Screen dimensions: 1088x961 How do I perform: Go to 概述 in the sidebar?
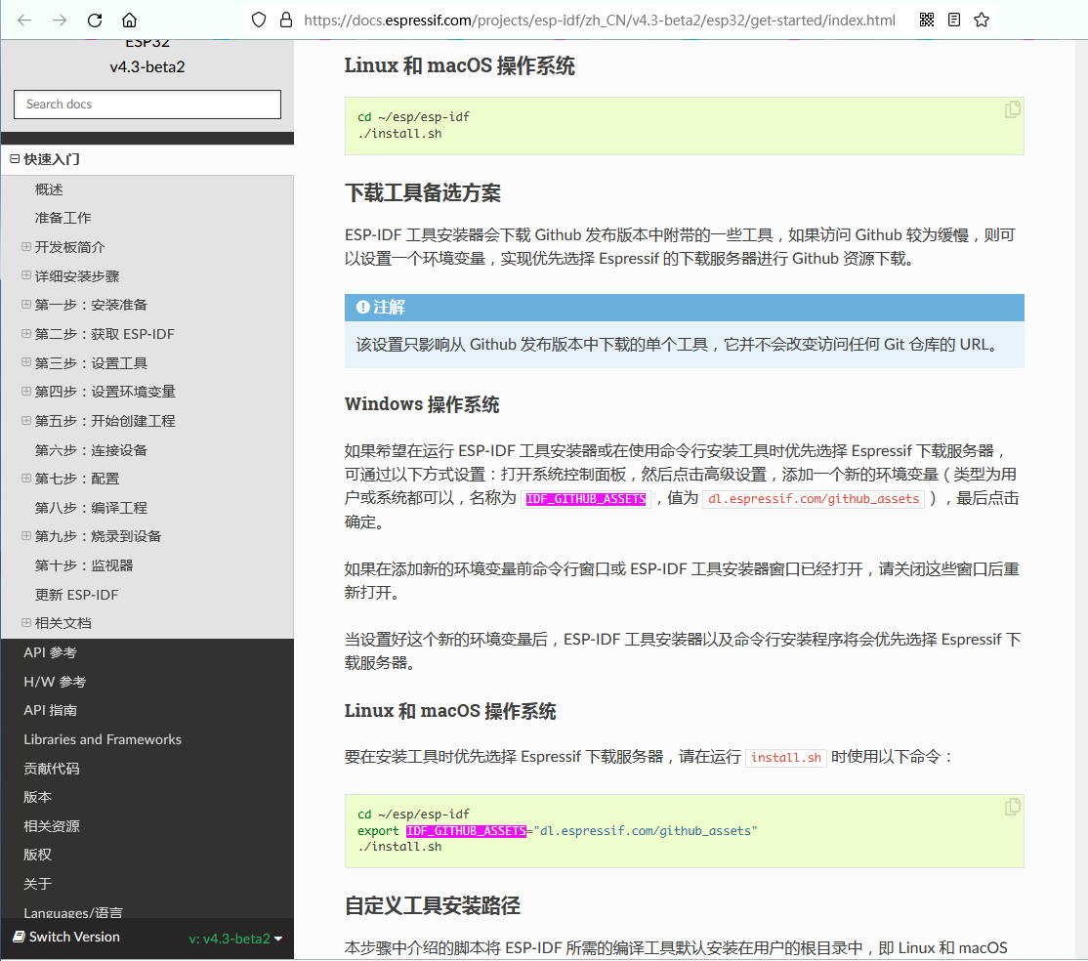tap(49, 189)
